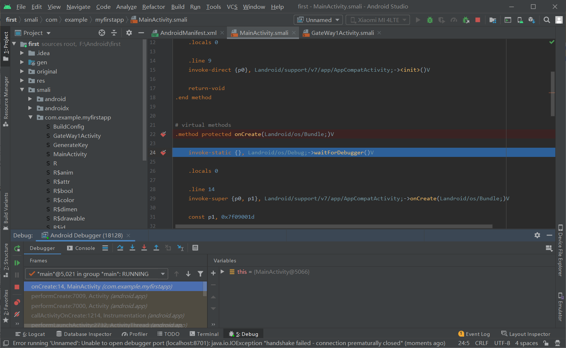Click the red Stop icon in debug panel
The height and width of the screenshot is (348, 566).
17,287
